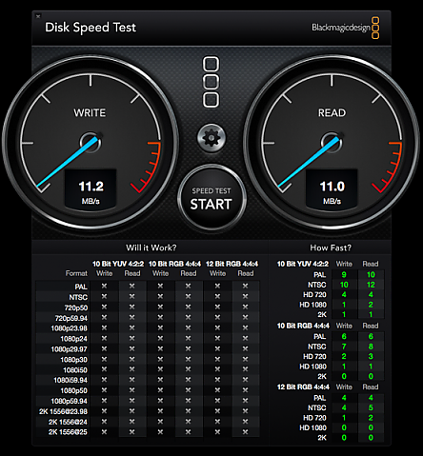
Task: Click NTSC read value 5 under 12 Bit RGB
Action: point(371,407)
